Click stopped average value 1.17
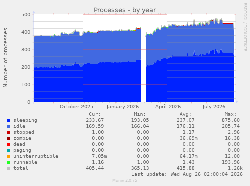250x186 pixels. (188, 132)
